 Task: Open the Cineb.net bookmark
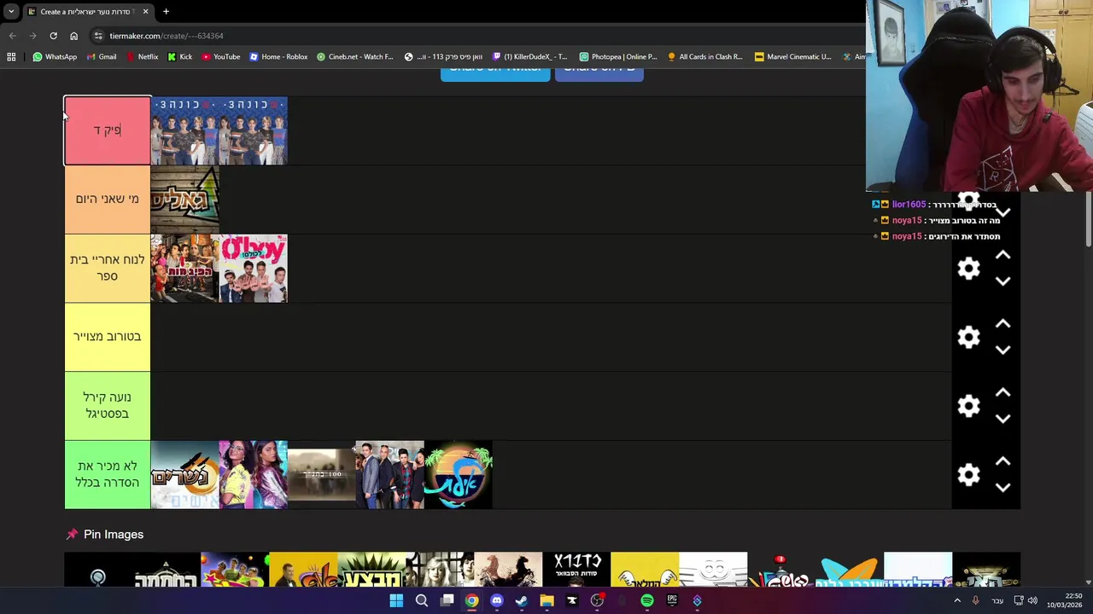point(355,57)
